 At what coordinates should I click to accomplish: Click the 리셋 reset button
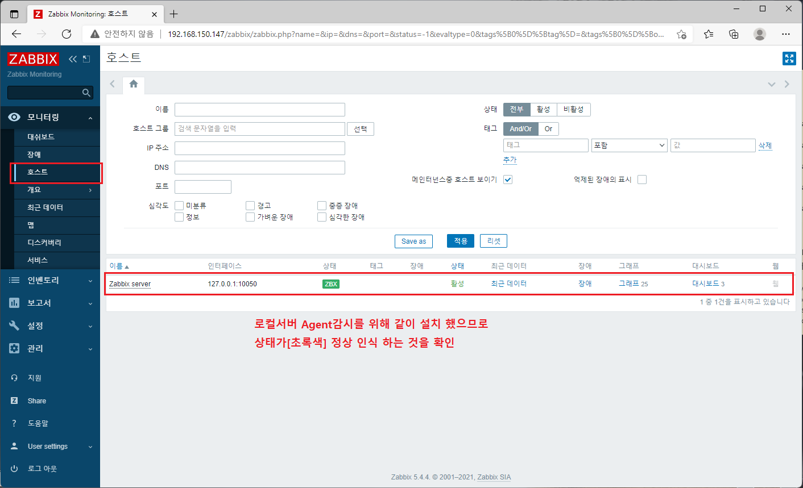coord(494,241)
